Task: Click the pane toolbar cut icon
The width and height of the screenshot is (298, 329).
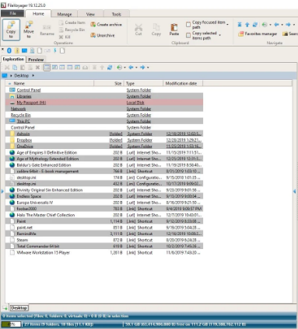Action: coord(7,68)
